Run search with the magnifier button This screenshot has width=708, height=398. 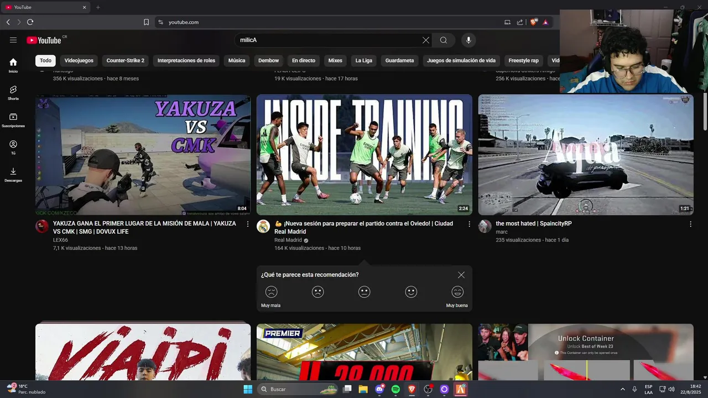point(444,40)
